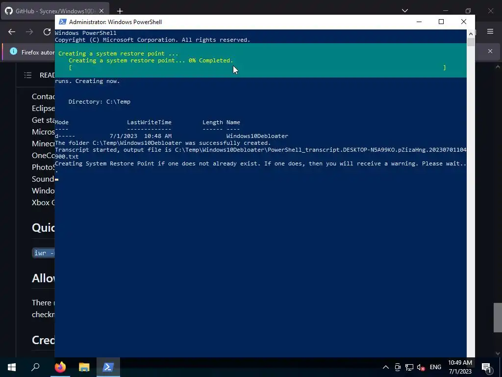Open the Windows Start menu

tap(12, 367)
